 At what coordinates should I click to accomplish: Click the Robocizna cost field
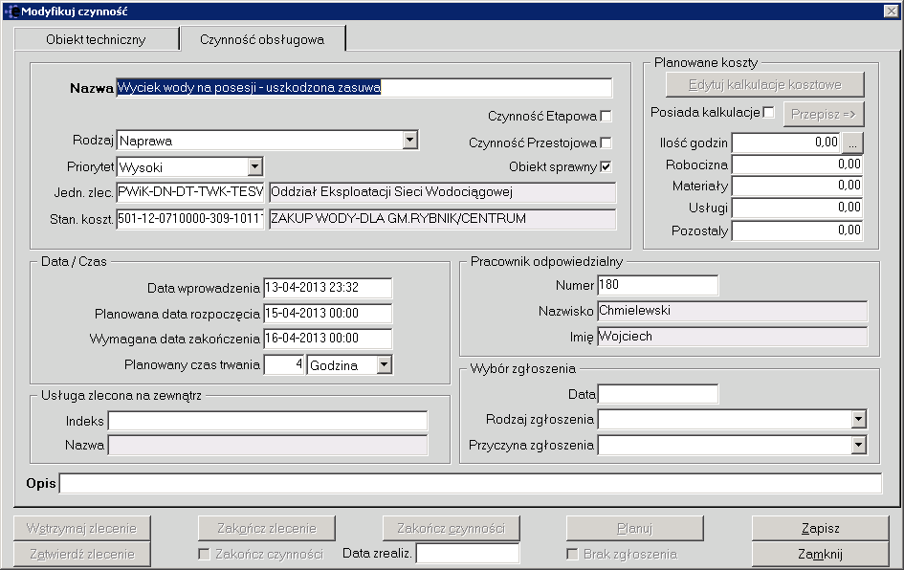(x=798, y=164)
